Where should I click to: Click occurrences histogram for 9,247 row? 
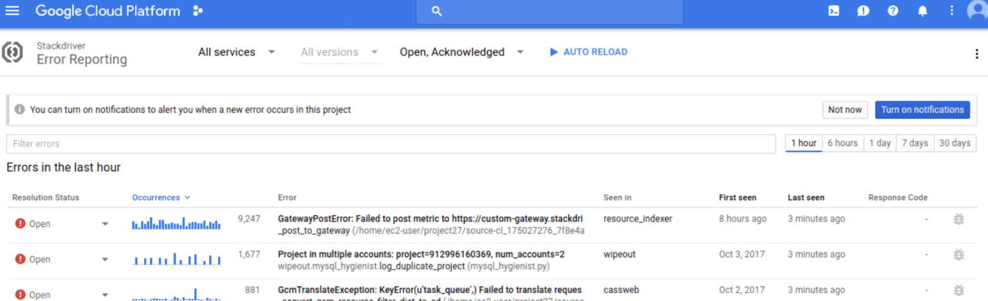[x=176, y=223]
